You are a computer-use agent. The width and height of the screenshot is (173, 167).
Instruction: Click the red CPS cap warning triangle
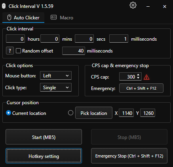pyautogui.click(x=146, y=77)
